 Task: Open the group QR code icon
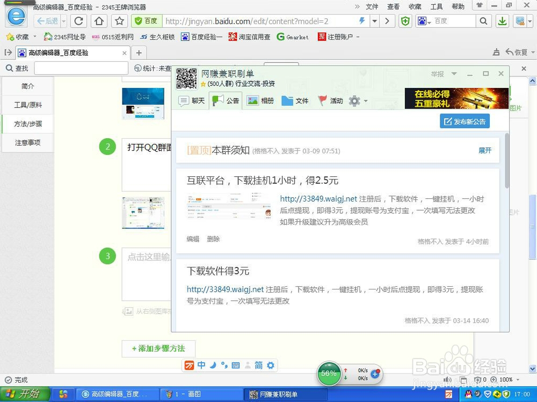(x=187, y=78)
